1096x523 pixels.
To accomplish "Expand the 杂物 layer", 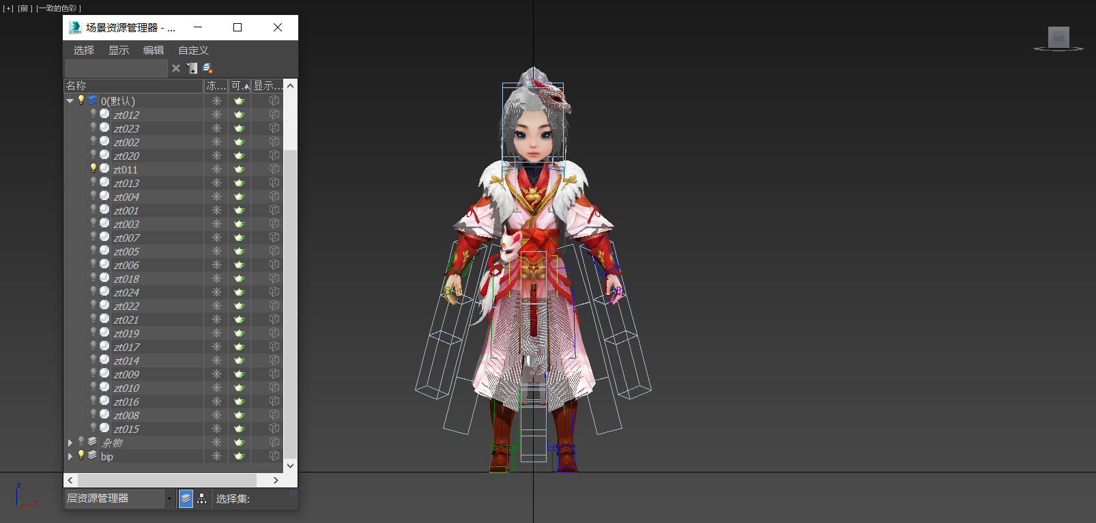I will click(70, 442).
